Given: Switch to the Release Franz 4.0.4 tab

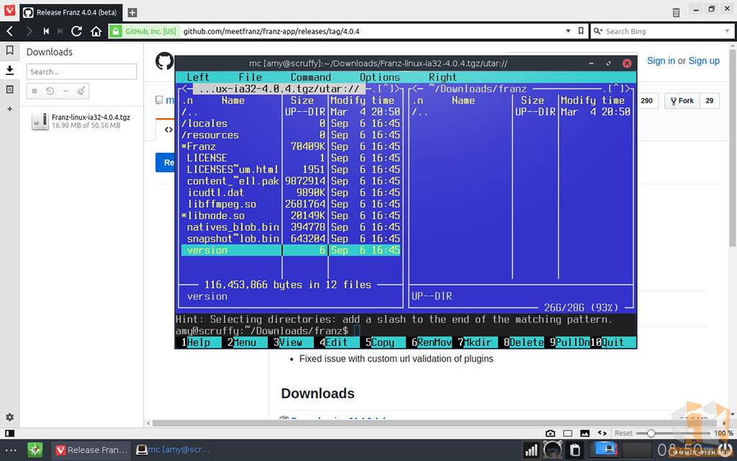Looking at the screenshot, I should tap(71, 13).
